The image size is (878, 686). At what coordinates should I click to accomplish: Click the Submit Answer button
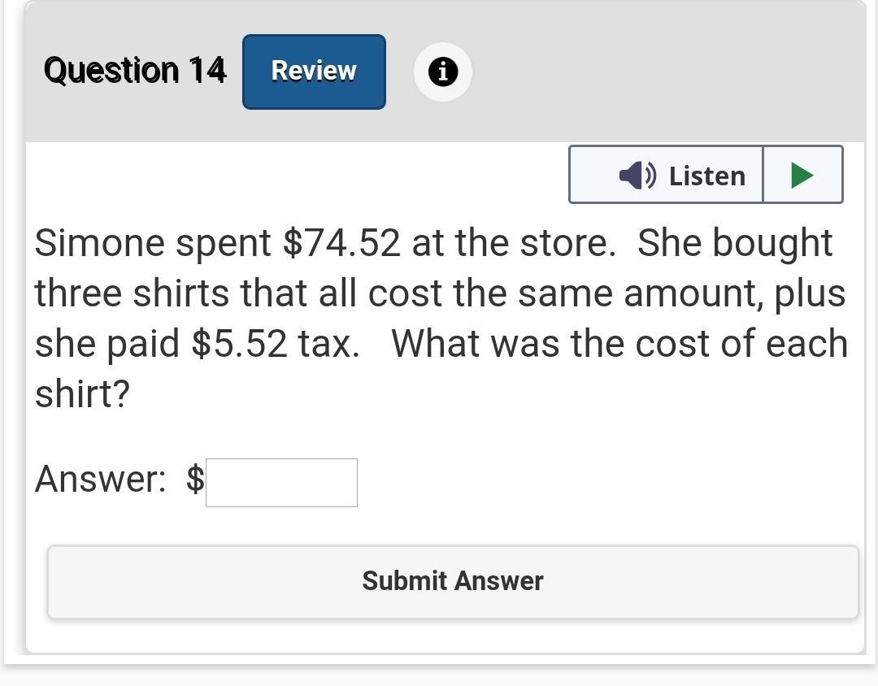[x=453, y=581]
